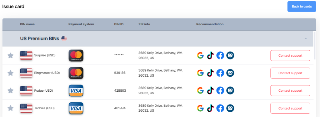The image size is (320, 117).
Task: Favorite the Surprise (USD) BIN star
Action: tap(10, 55)
